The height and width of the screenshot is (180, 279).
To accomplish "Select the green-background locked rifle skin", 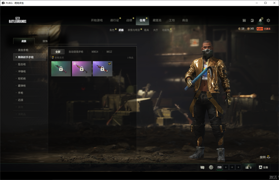I will (x=61, y=69).
